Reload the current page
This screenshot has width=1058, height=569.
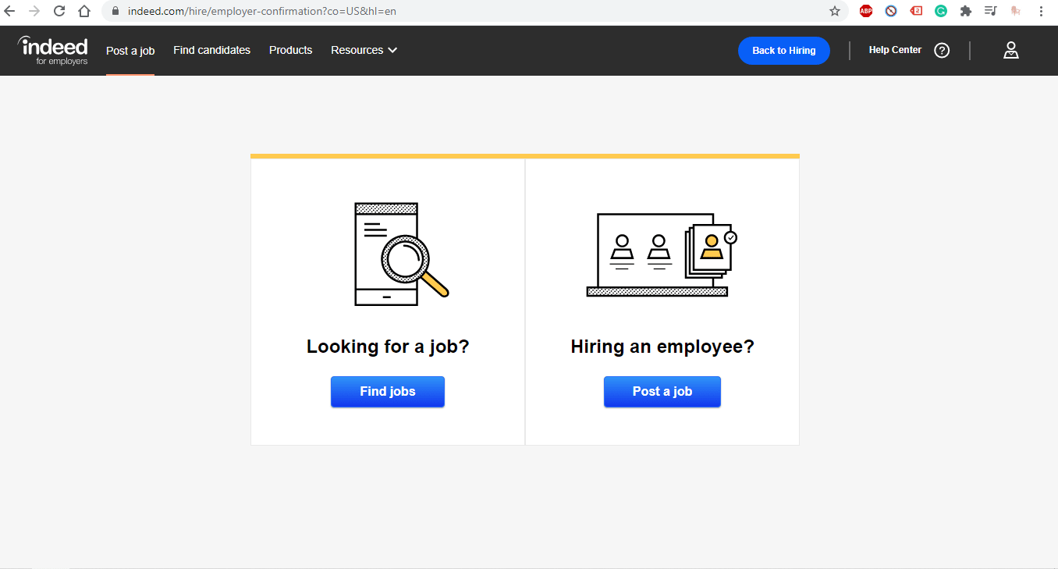[59, 11]
